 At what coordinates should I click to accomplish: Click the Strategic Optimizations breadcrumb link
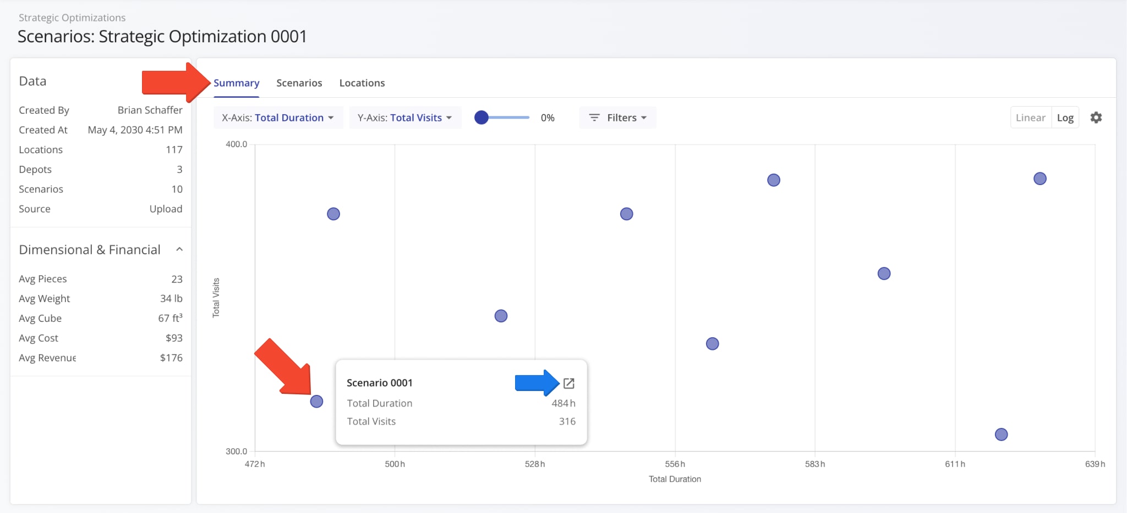click(x=72, y=18)
